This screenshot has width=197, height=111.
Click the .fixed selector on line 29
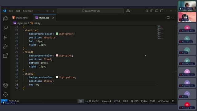point(28,52)
